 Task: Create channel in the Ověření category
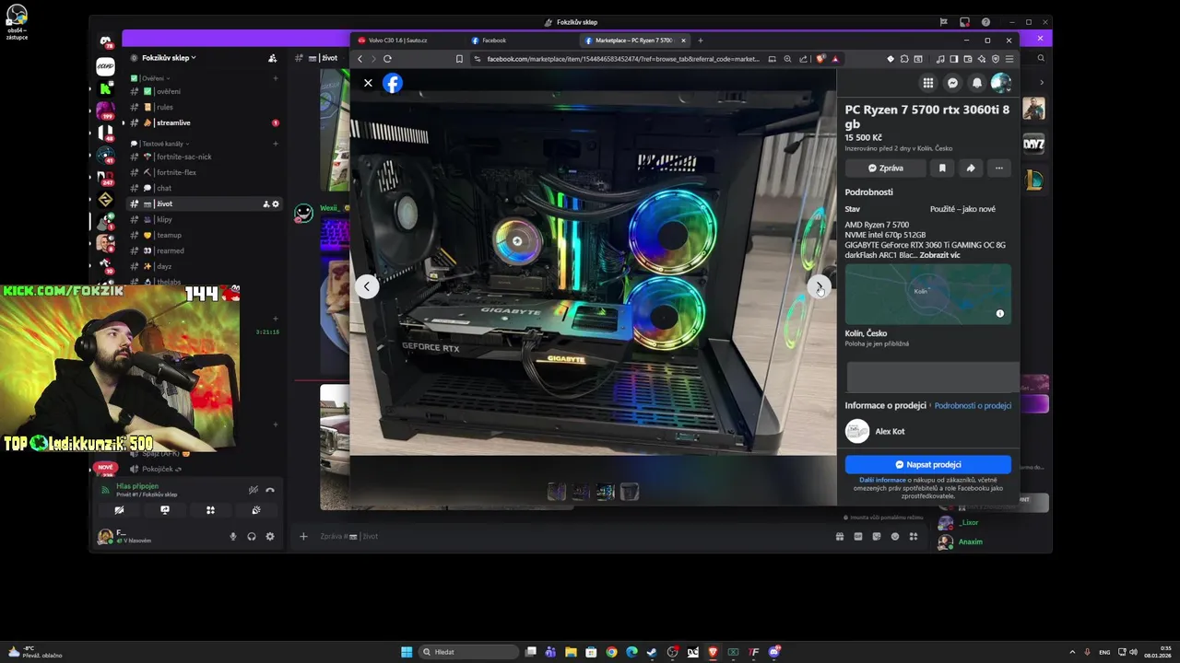point(275,78)
